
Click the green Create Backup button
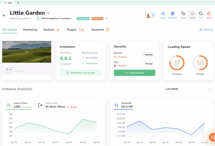[134, 73]
